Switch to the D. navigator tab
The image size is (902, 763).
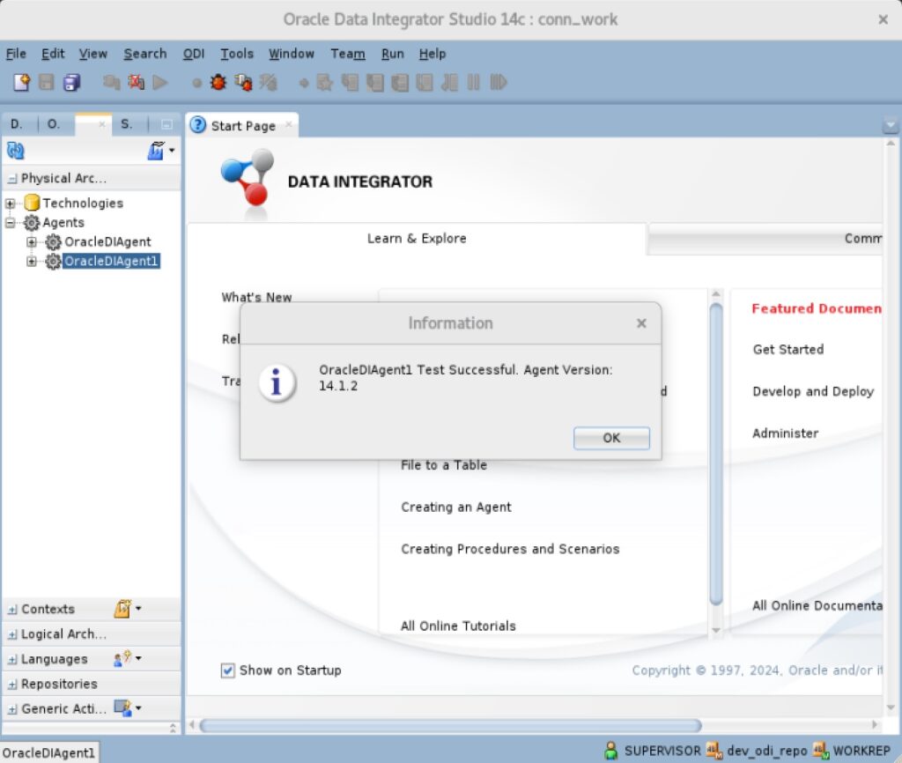[x=17, y=123]
